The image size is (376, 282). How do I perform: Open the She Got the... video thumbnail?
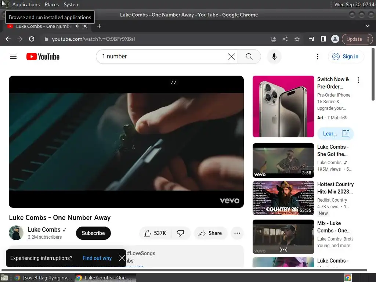coord(283,160)
